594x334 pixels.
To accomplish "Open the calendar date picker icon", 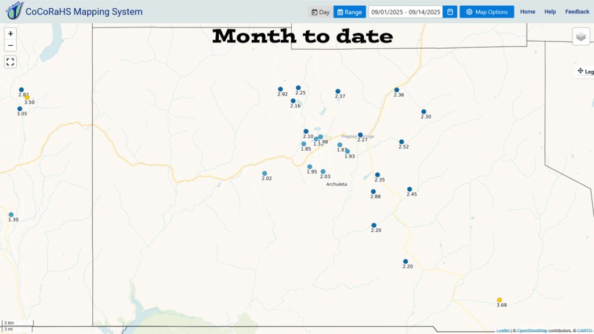I will pos(450,12).
